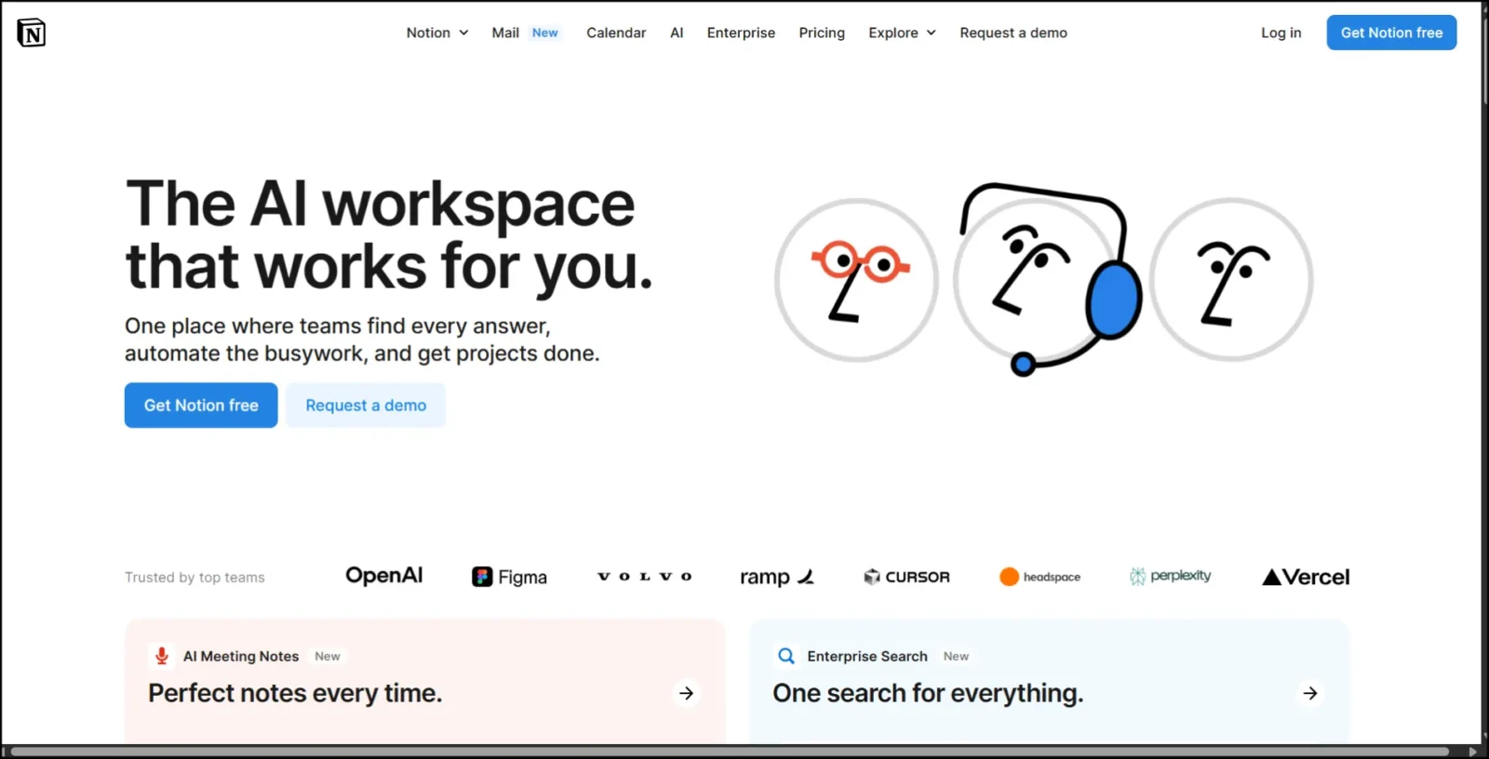Open the Calendar nav link
The height and width of the screenshot is (759, 1489).
[x=616, y=33]
